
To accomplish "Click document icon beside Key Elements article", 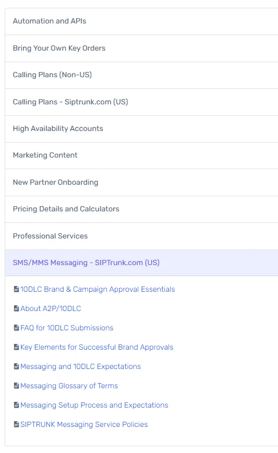I will [17, 347].
